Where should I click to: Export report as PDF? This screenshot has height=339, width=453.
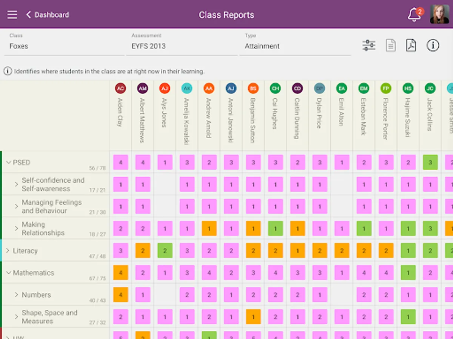click(x=411, y=46)
